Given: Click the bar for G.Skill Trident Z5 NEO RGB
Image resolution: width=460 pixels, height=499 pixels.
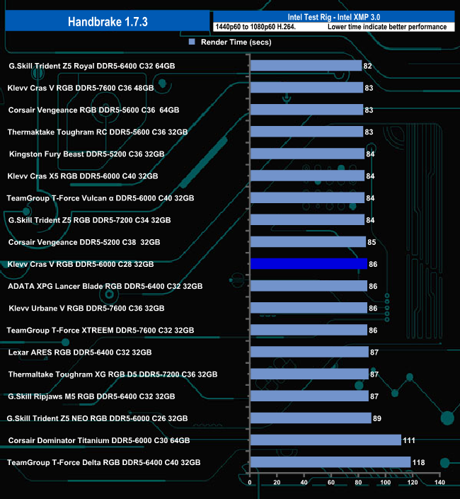Looking at the screenshot, I should point(311,418).
